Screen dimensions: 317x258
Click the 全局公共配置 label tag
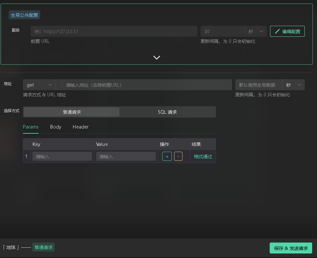click(x=24, y=15)
